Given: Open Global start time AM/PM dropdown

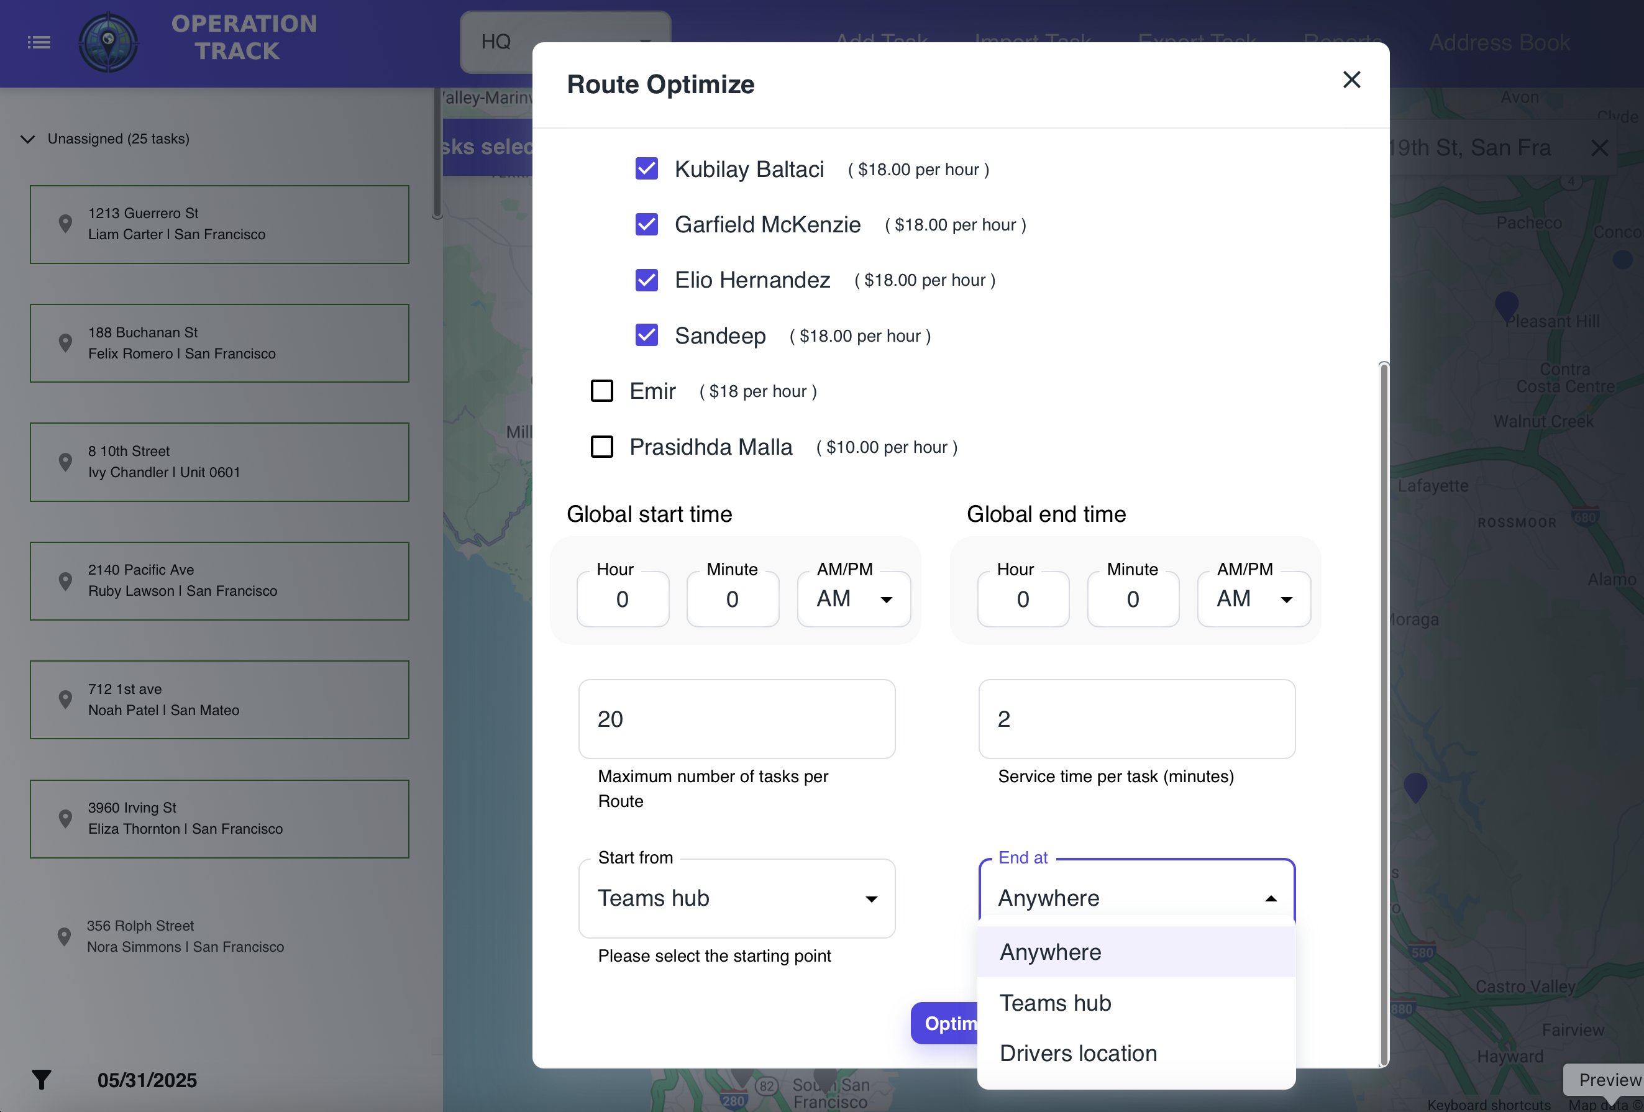Looking at the screenshot, I should (x=853, y=599).
